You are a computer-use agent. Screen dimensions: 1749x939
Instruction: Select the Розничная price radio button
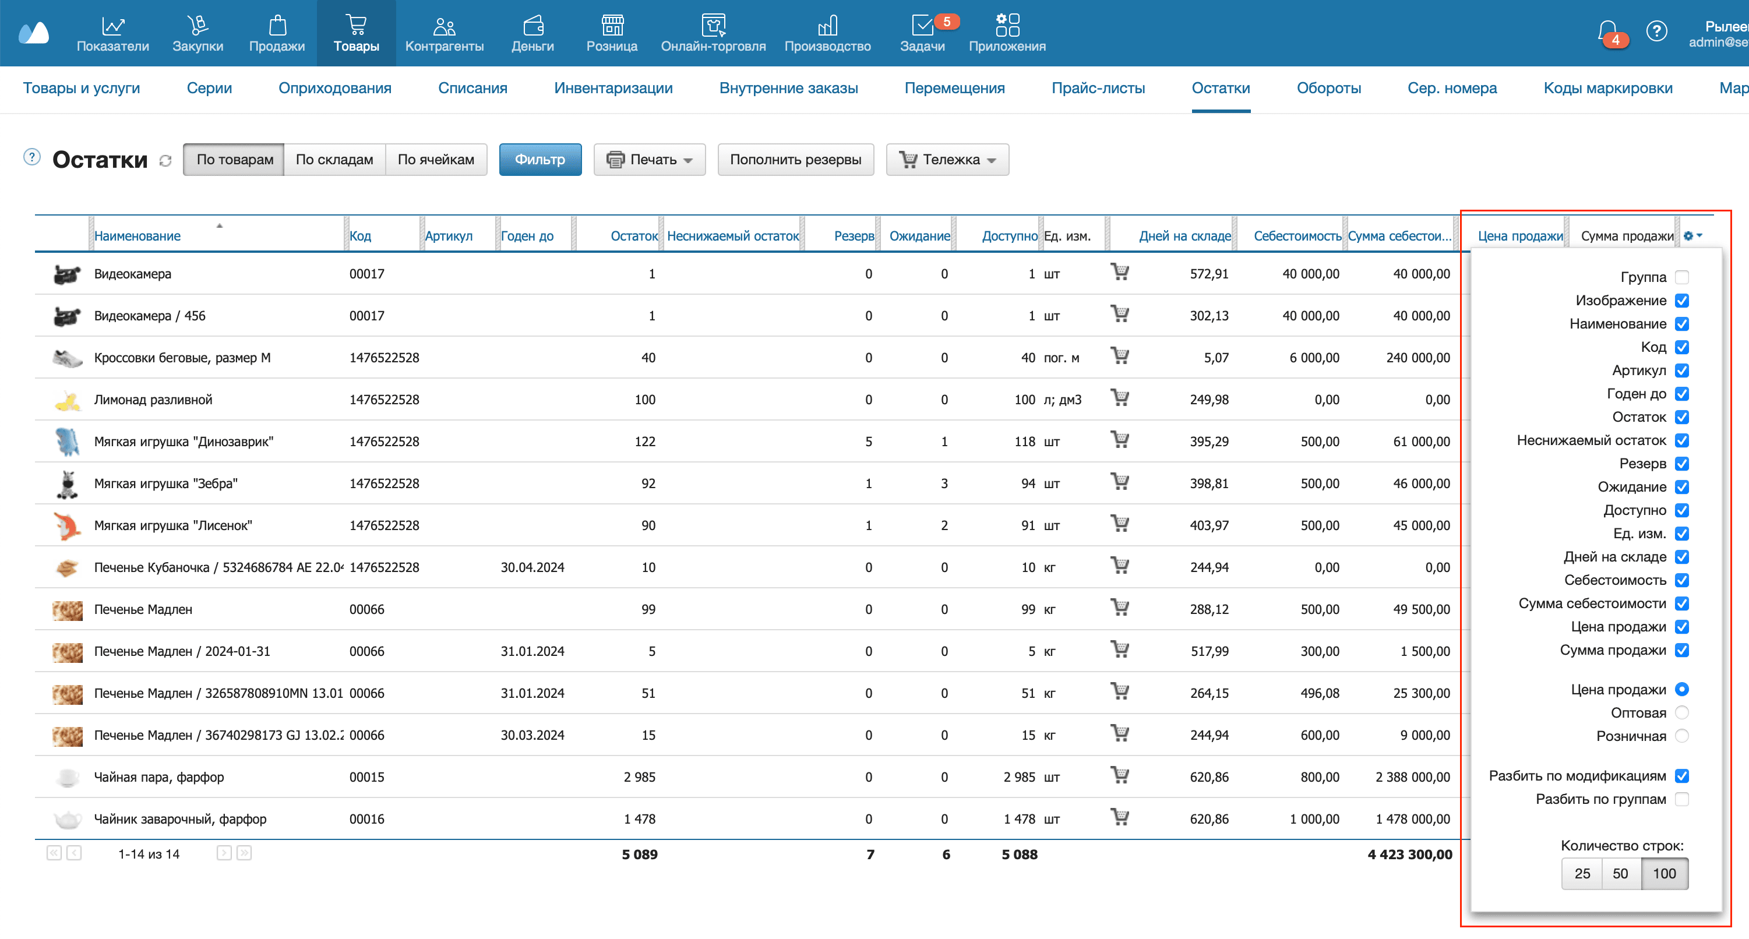(1682, 736)
